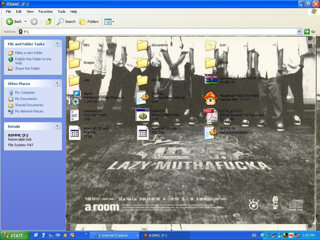Screen dimensions: 320x240
Task: Click the system clock showing 3:55 PM
Action: (308, 236)
